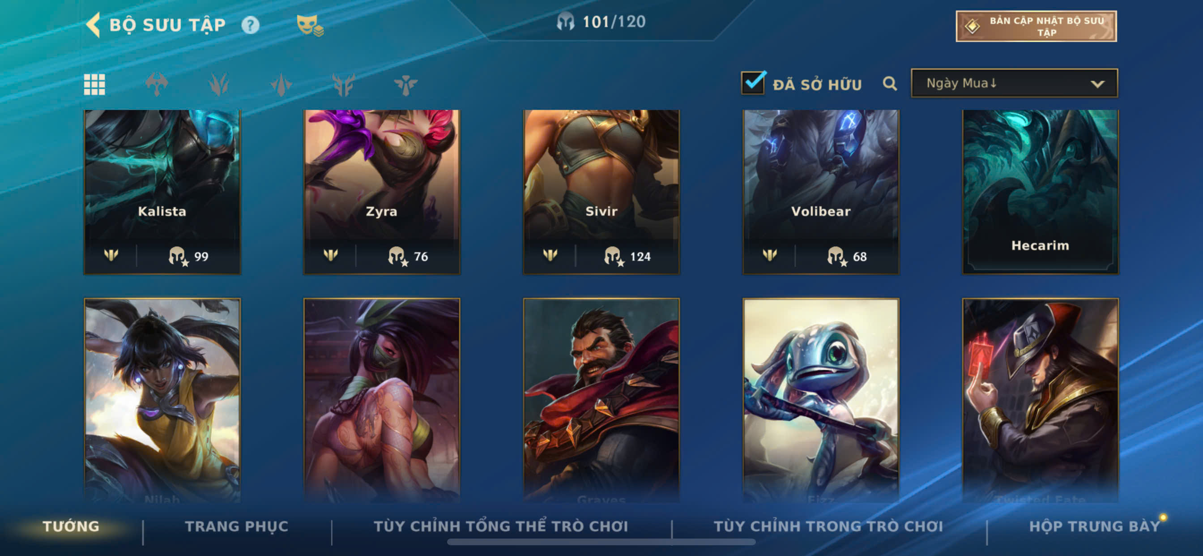Expand sort options via chevron arrow

(1097, 84)
